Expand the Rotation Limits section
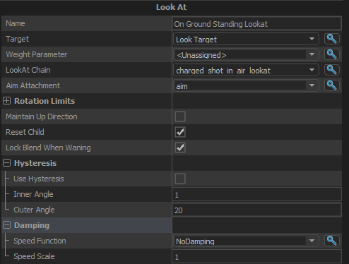349x264 pixels. coord(7,101)
